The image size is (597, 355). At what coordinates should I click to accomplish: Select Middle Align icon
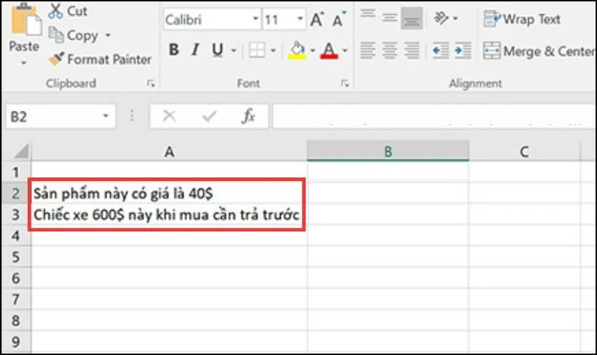click(389, 18)
